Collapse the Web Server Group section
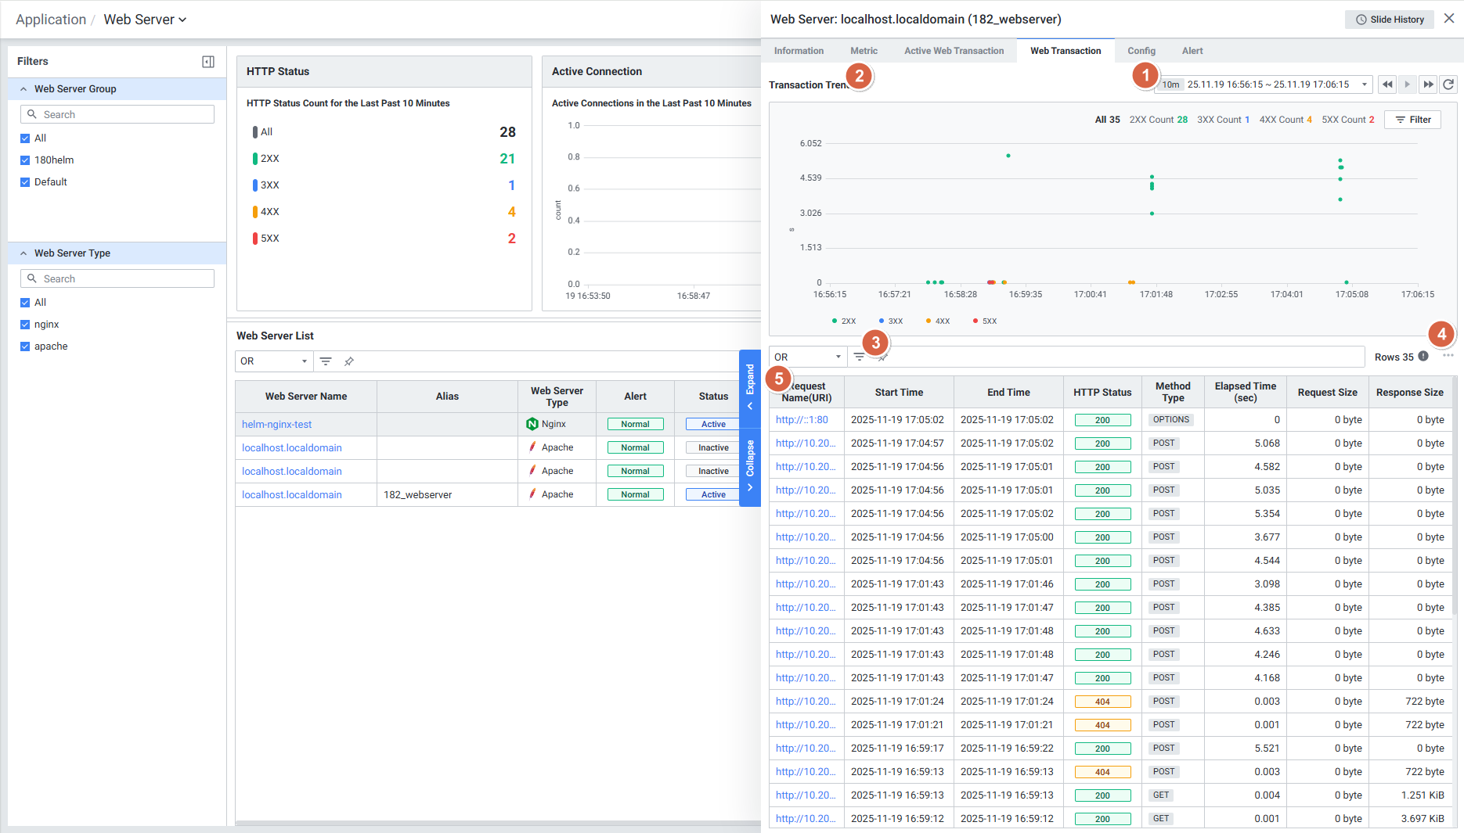The height and width of the screenshot is (833, 1464). [x=23, y=89]
